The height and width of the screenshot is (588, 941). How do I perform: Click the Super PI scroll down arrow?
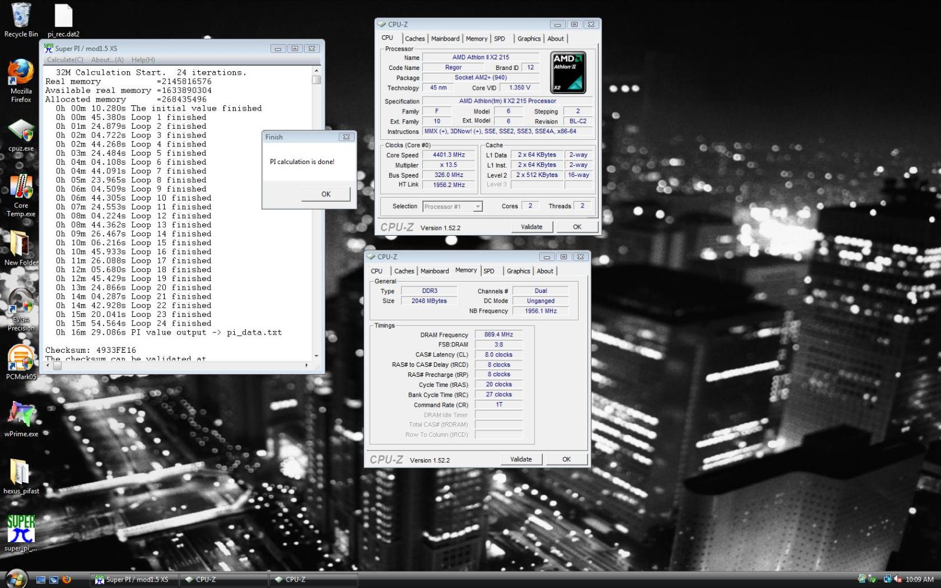(316, 356)
